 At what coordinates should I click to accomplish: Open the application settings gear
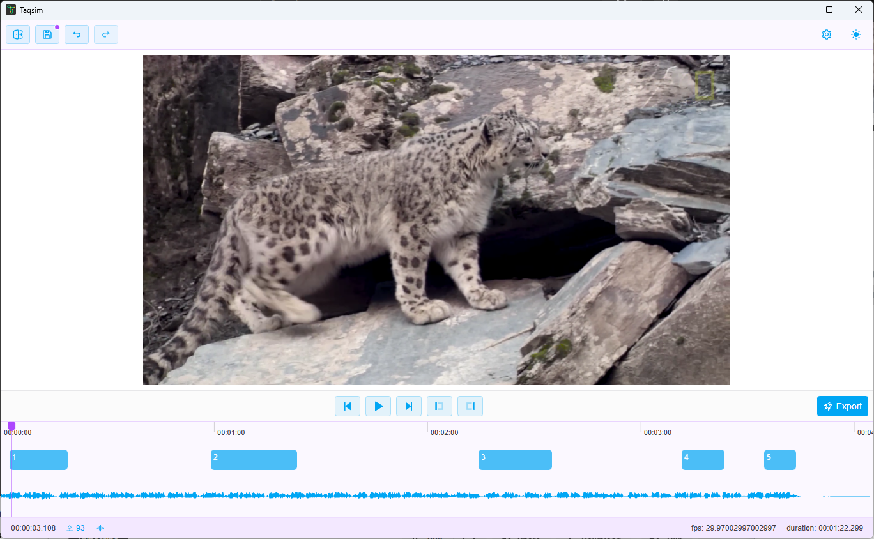pos(827,34)
